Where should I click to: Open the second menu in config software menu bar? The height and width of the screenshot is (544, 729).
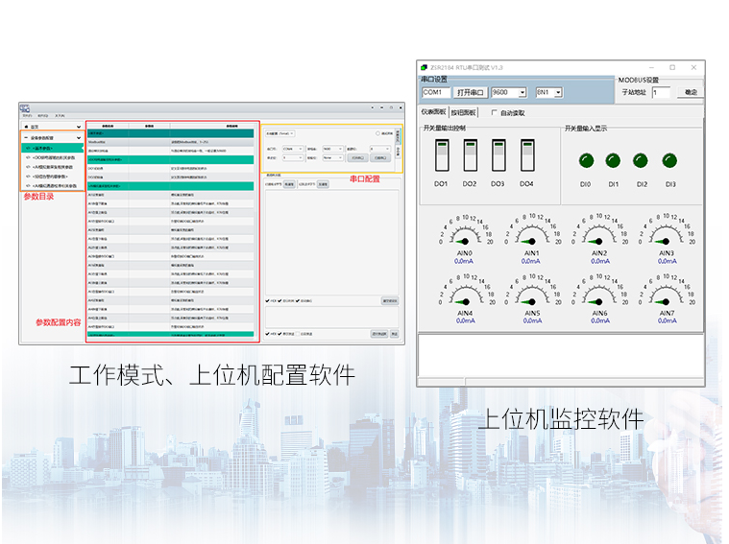click(43, 116)
